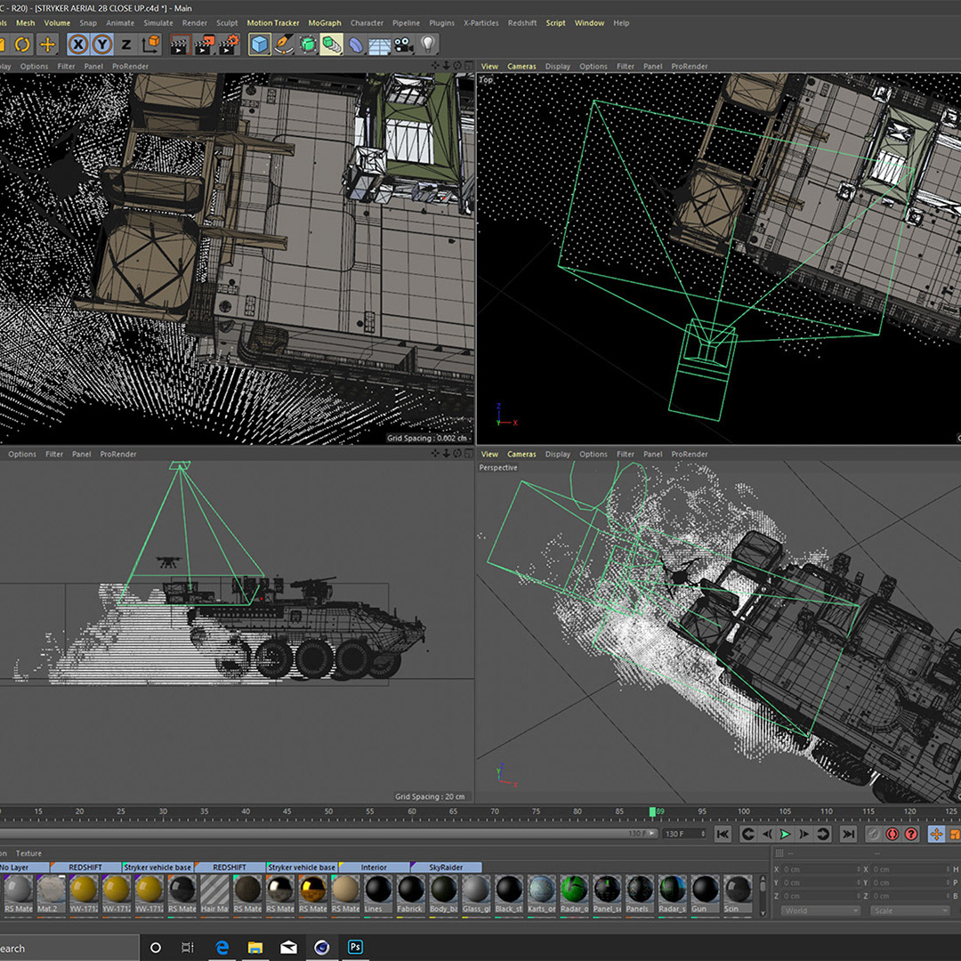
Task: Play animation forwards
Action: 785,834
